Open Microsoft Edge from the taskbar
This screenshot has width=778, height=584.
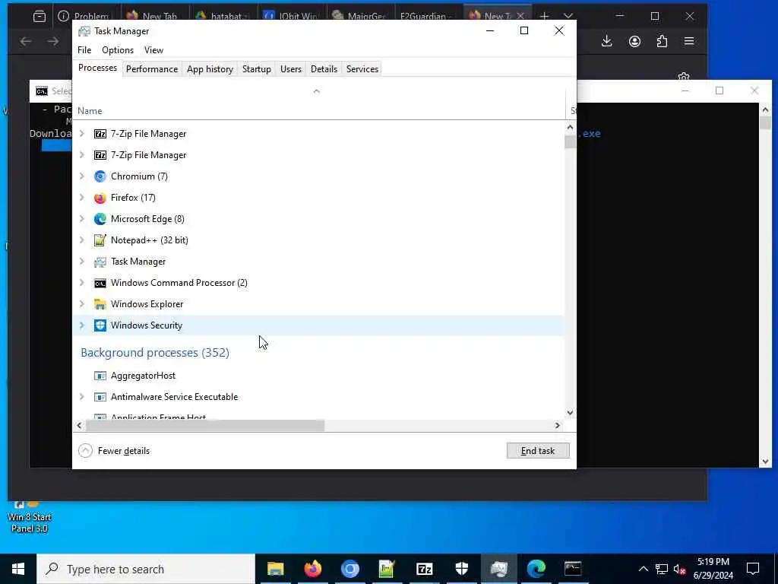click(536, 569)
